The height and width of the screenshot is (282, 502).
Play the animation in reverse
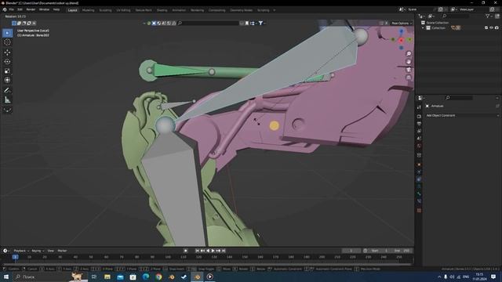point(208,251)
